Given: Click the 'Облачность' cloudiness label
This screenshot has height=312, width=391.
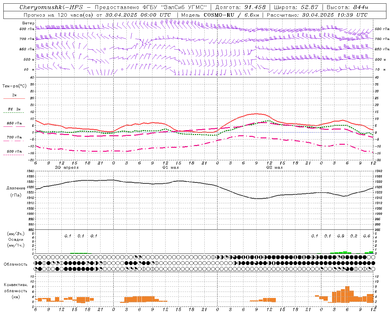Looking at the screenshot, I should pos(16,264).
